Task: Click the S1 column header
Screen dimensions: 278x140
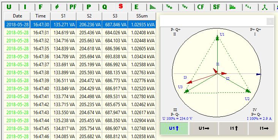Action: point(63,16)
